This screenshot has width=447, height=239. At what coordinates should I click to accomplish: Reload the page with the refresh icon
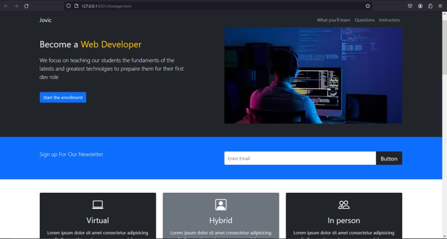click(26, 6)
